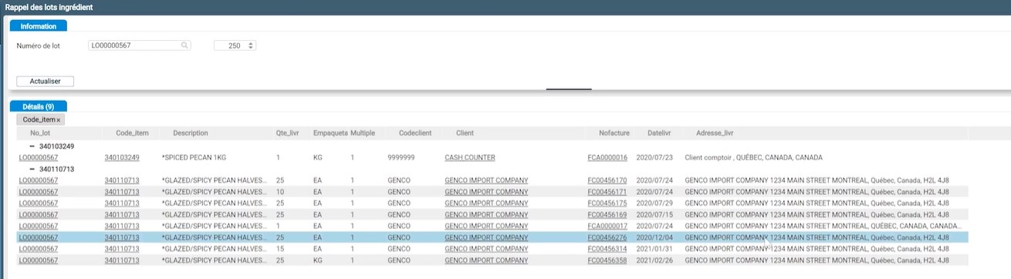Click the stepper arrows beside 250
The width and height of the screenshot is (1011, 279).
[252, 45]
